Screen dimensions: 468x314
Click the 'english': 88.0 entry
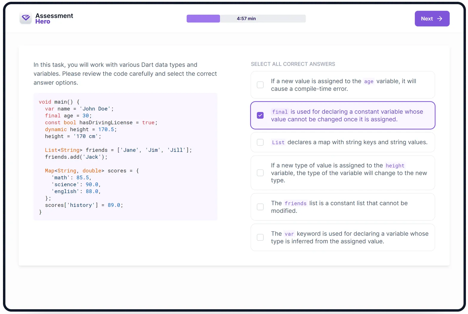(76, 191)
